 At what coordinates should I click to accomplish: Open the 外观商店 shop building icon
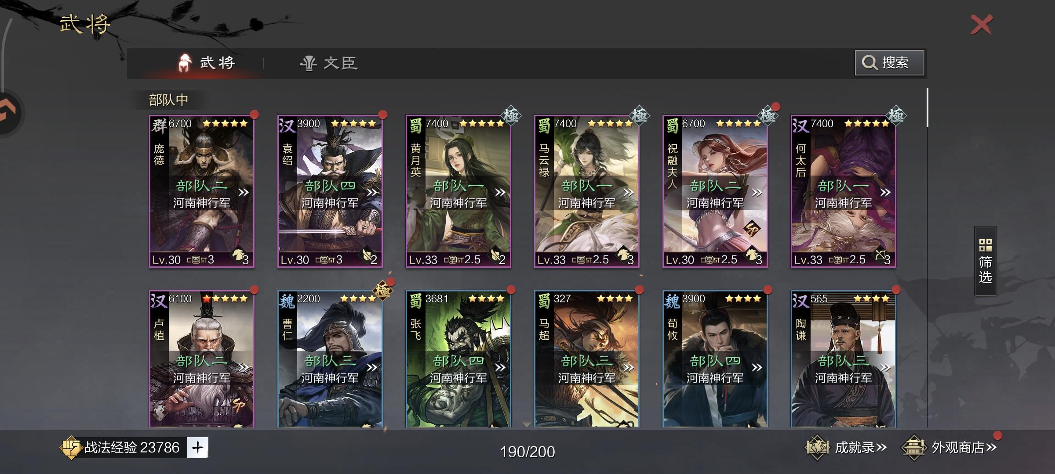[x=913, y=448]
